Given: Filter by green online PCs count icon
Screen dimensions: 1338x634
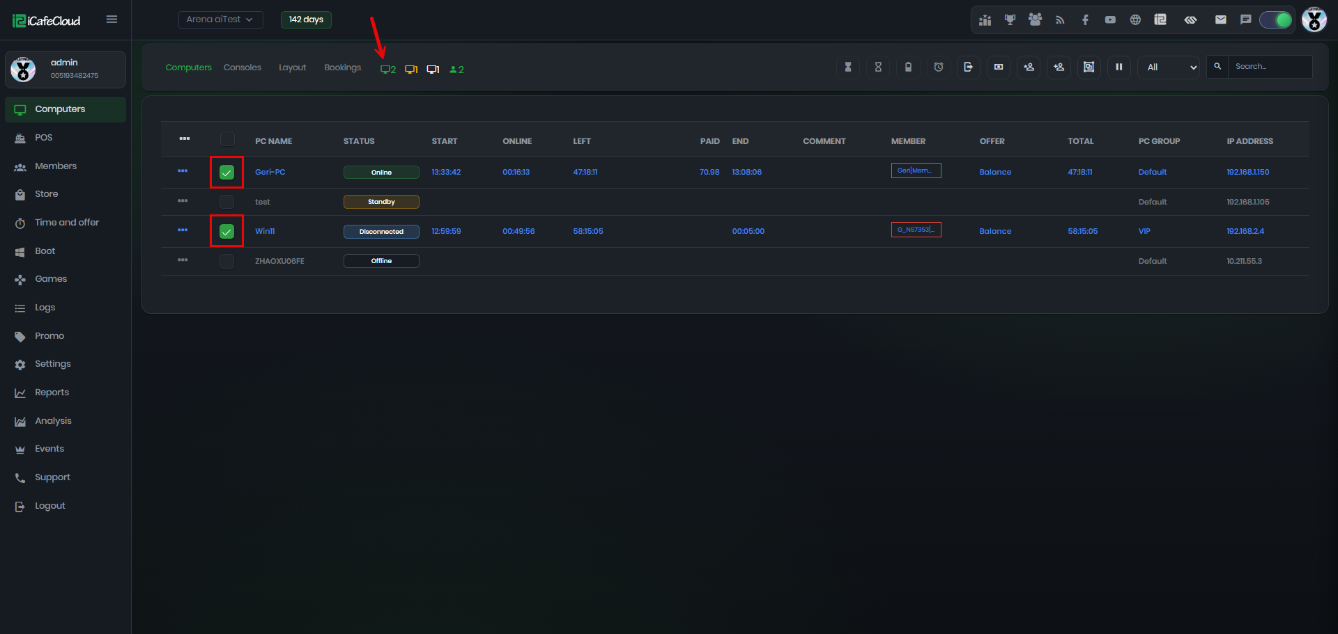Looking at the screenshot, I should [388, 70].
